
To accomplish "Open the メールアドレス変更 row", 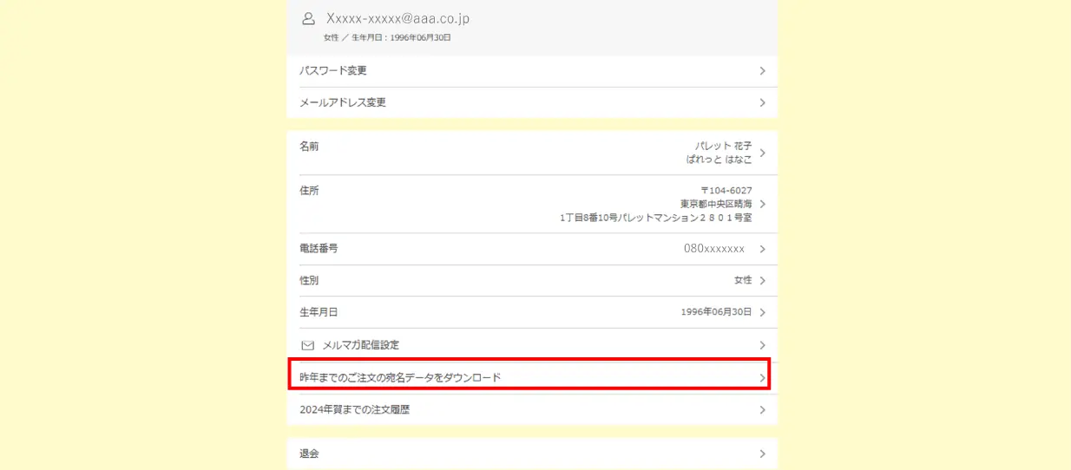I will click(x=532, y=102).
